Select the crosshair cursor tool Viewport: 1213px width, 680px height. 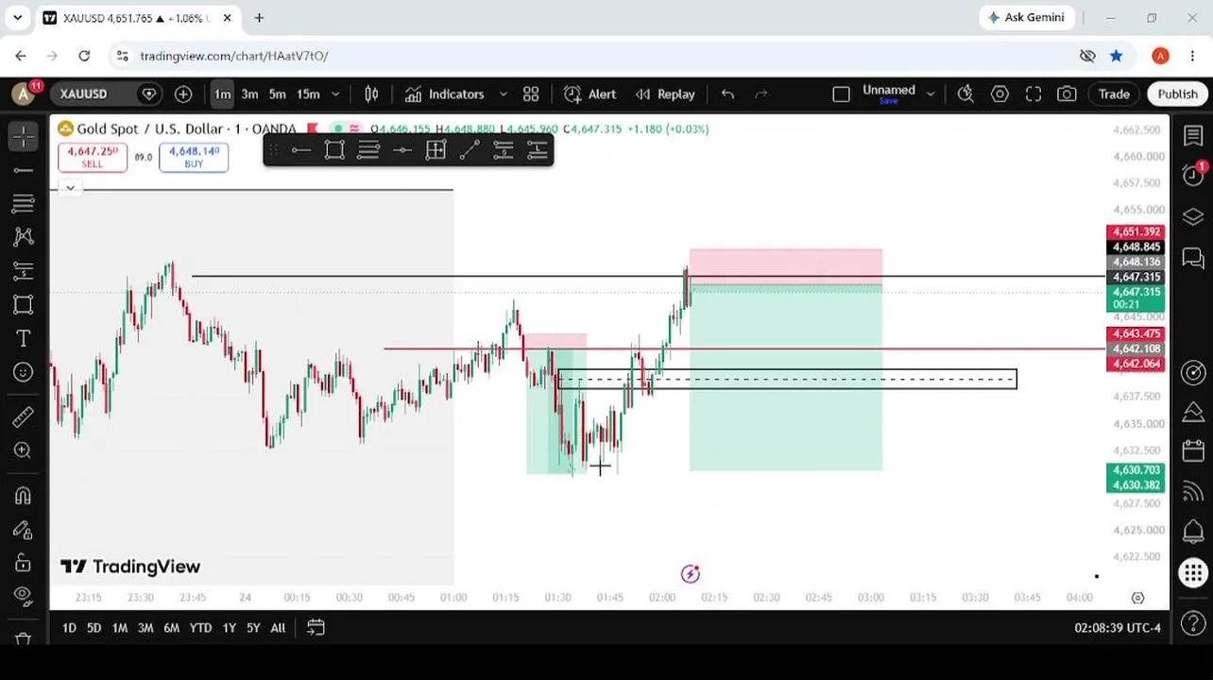click(24, 137)
